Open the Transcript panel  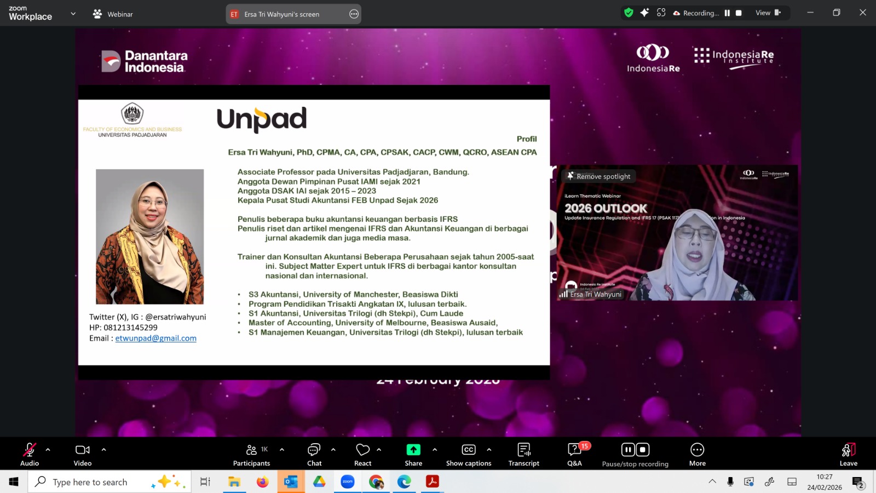click(523, 454)
